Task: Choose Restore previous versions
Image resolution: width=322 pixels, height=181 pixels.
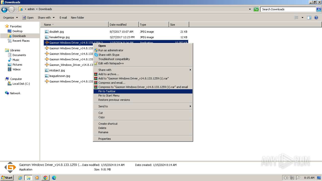Action: point(143,100)
